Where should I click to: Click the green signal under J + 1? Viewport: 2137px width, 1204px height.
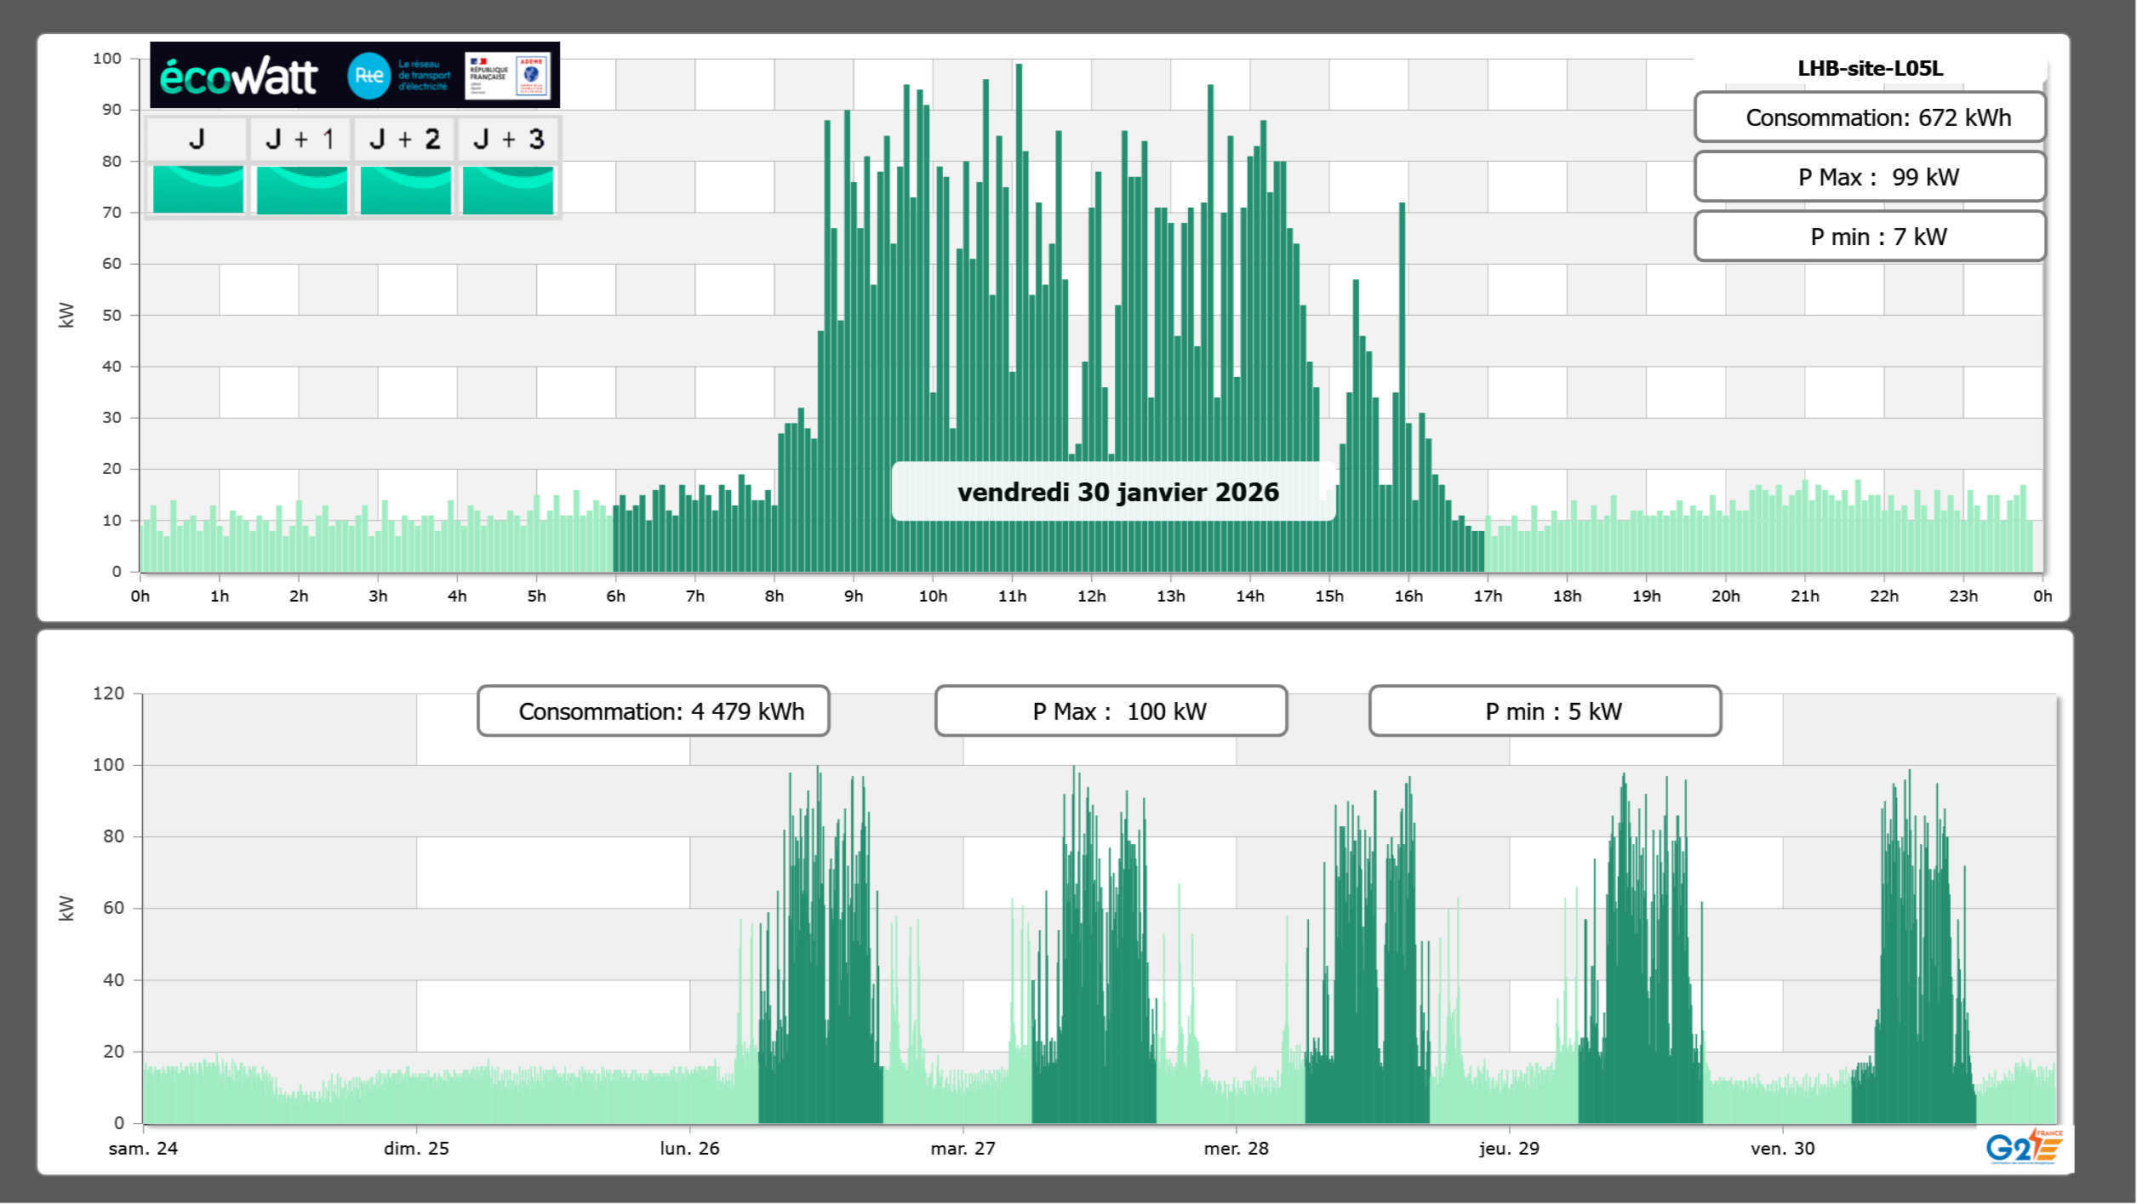coord(301,189)
